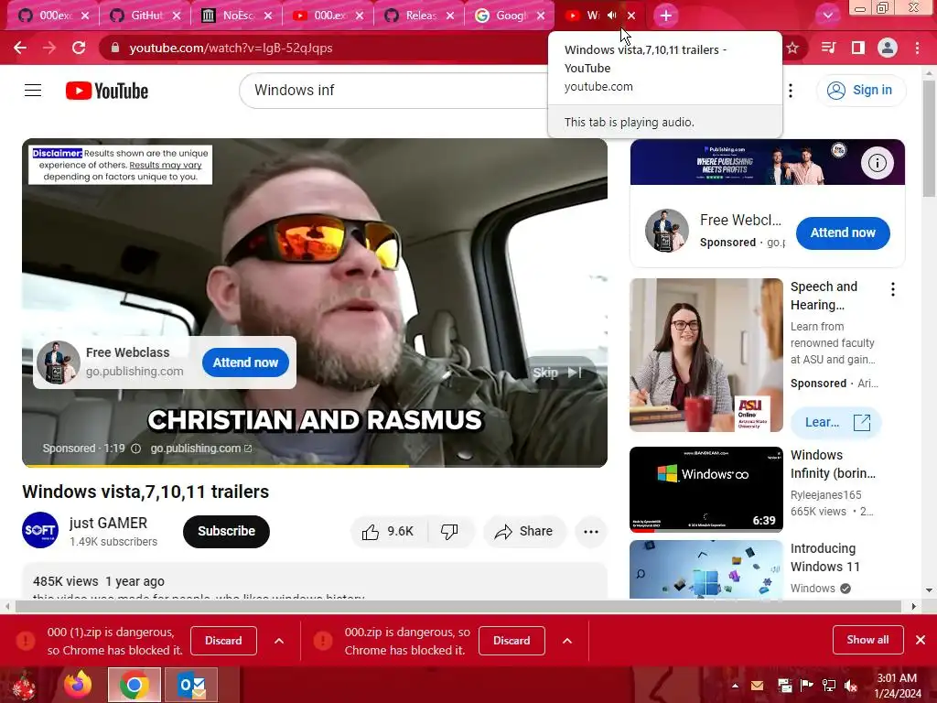Click Attend now on video overlay ad
The image size is (937, 703).
[x=245, y=362]
